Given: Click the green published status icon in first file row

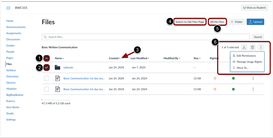Looking at the screenshot, I should click(233, 79).
